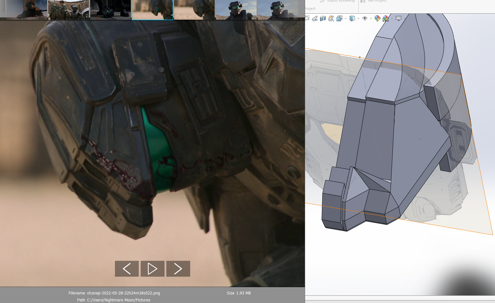
Task: Start the slideshow with the play button
Action: (152, 269)
